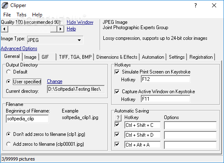Screen dimensions: 224x163
Task: Click the Advanced Options link
Action: [x=19, y=48]
